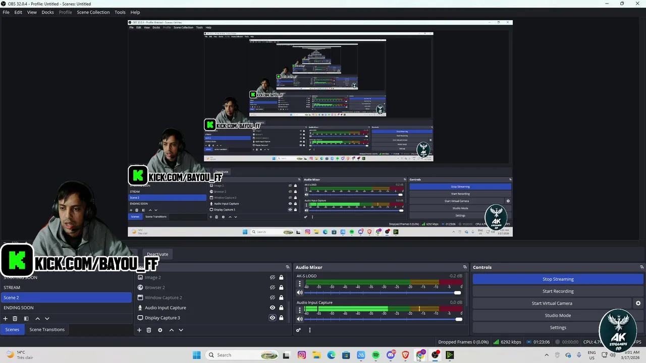Move selected source up

point(171,330)
